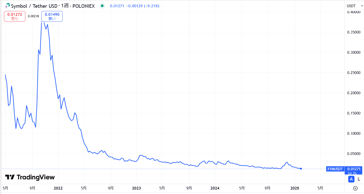The height and width of the screenshot is (194, 364).
Task: Click the 2022 time axis label
Action: click(x=58, y=188)
